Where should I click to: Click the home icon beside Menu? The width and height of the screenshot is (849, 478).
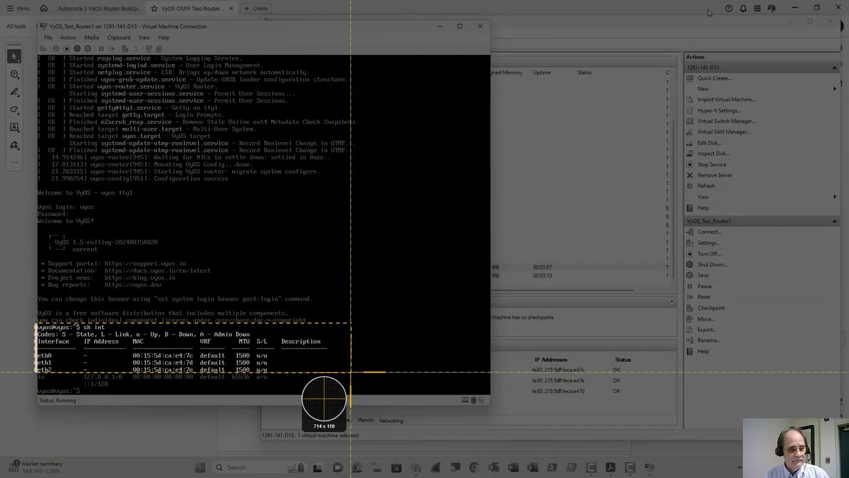click(44, 8)
